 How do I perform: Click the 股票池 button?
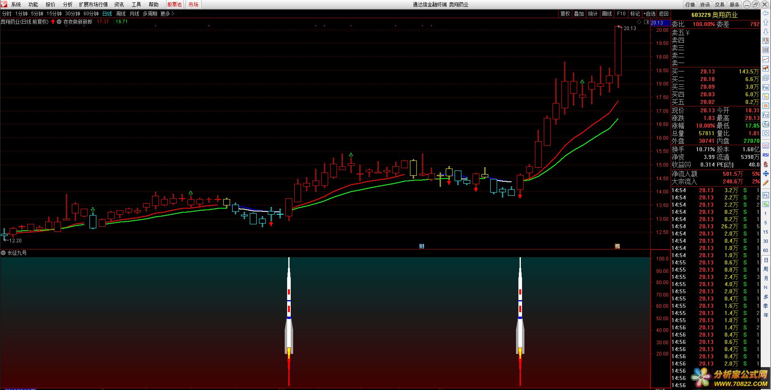[174, 4]
